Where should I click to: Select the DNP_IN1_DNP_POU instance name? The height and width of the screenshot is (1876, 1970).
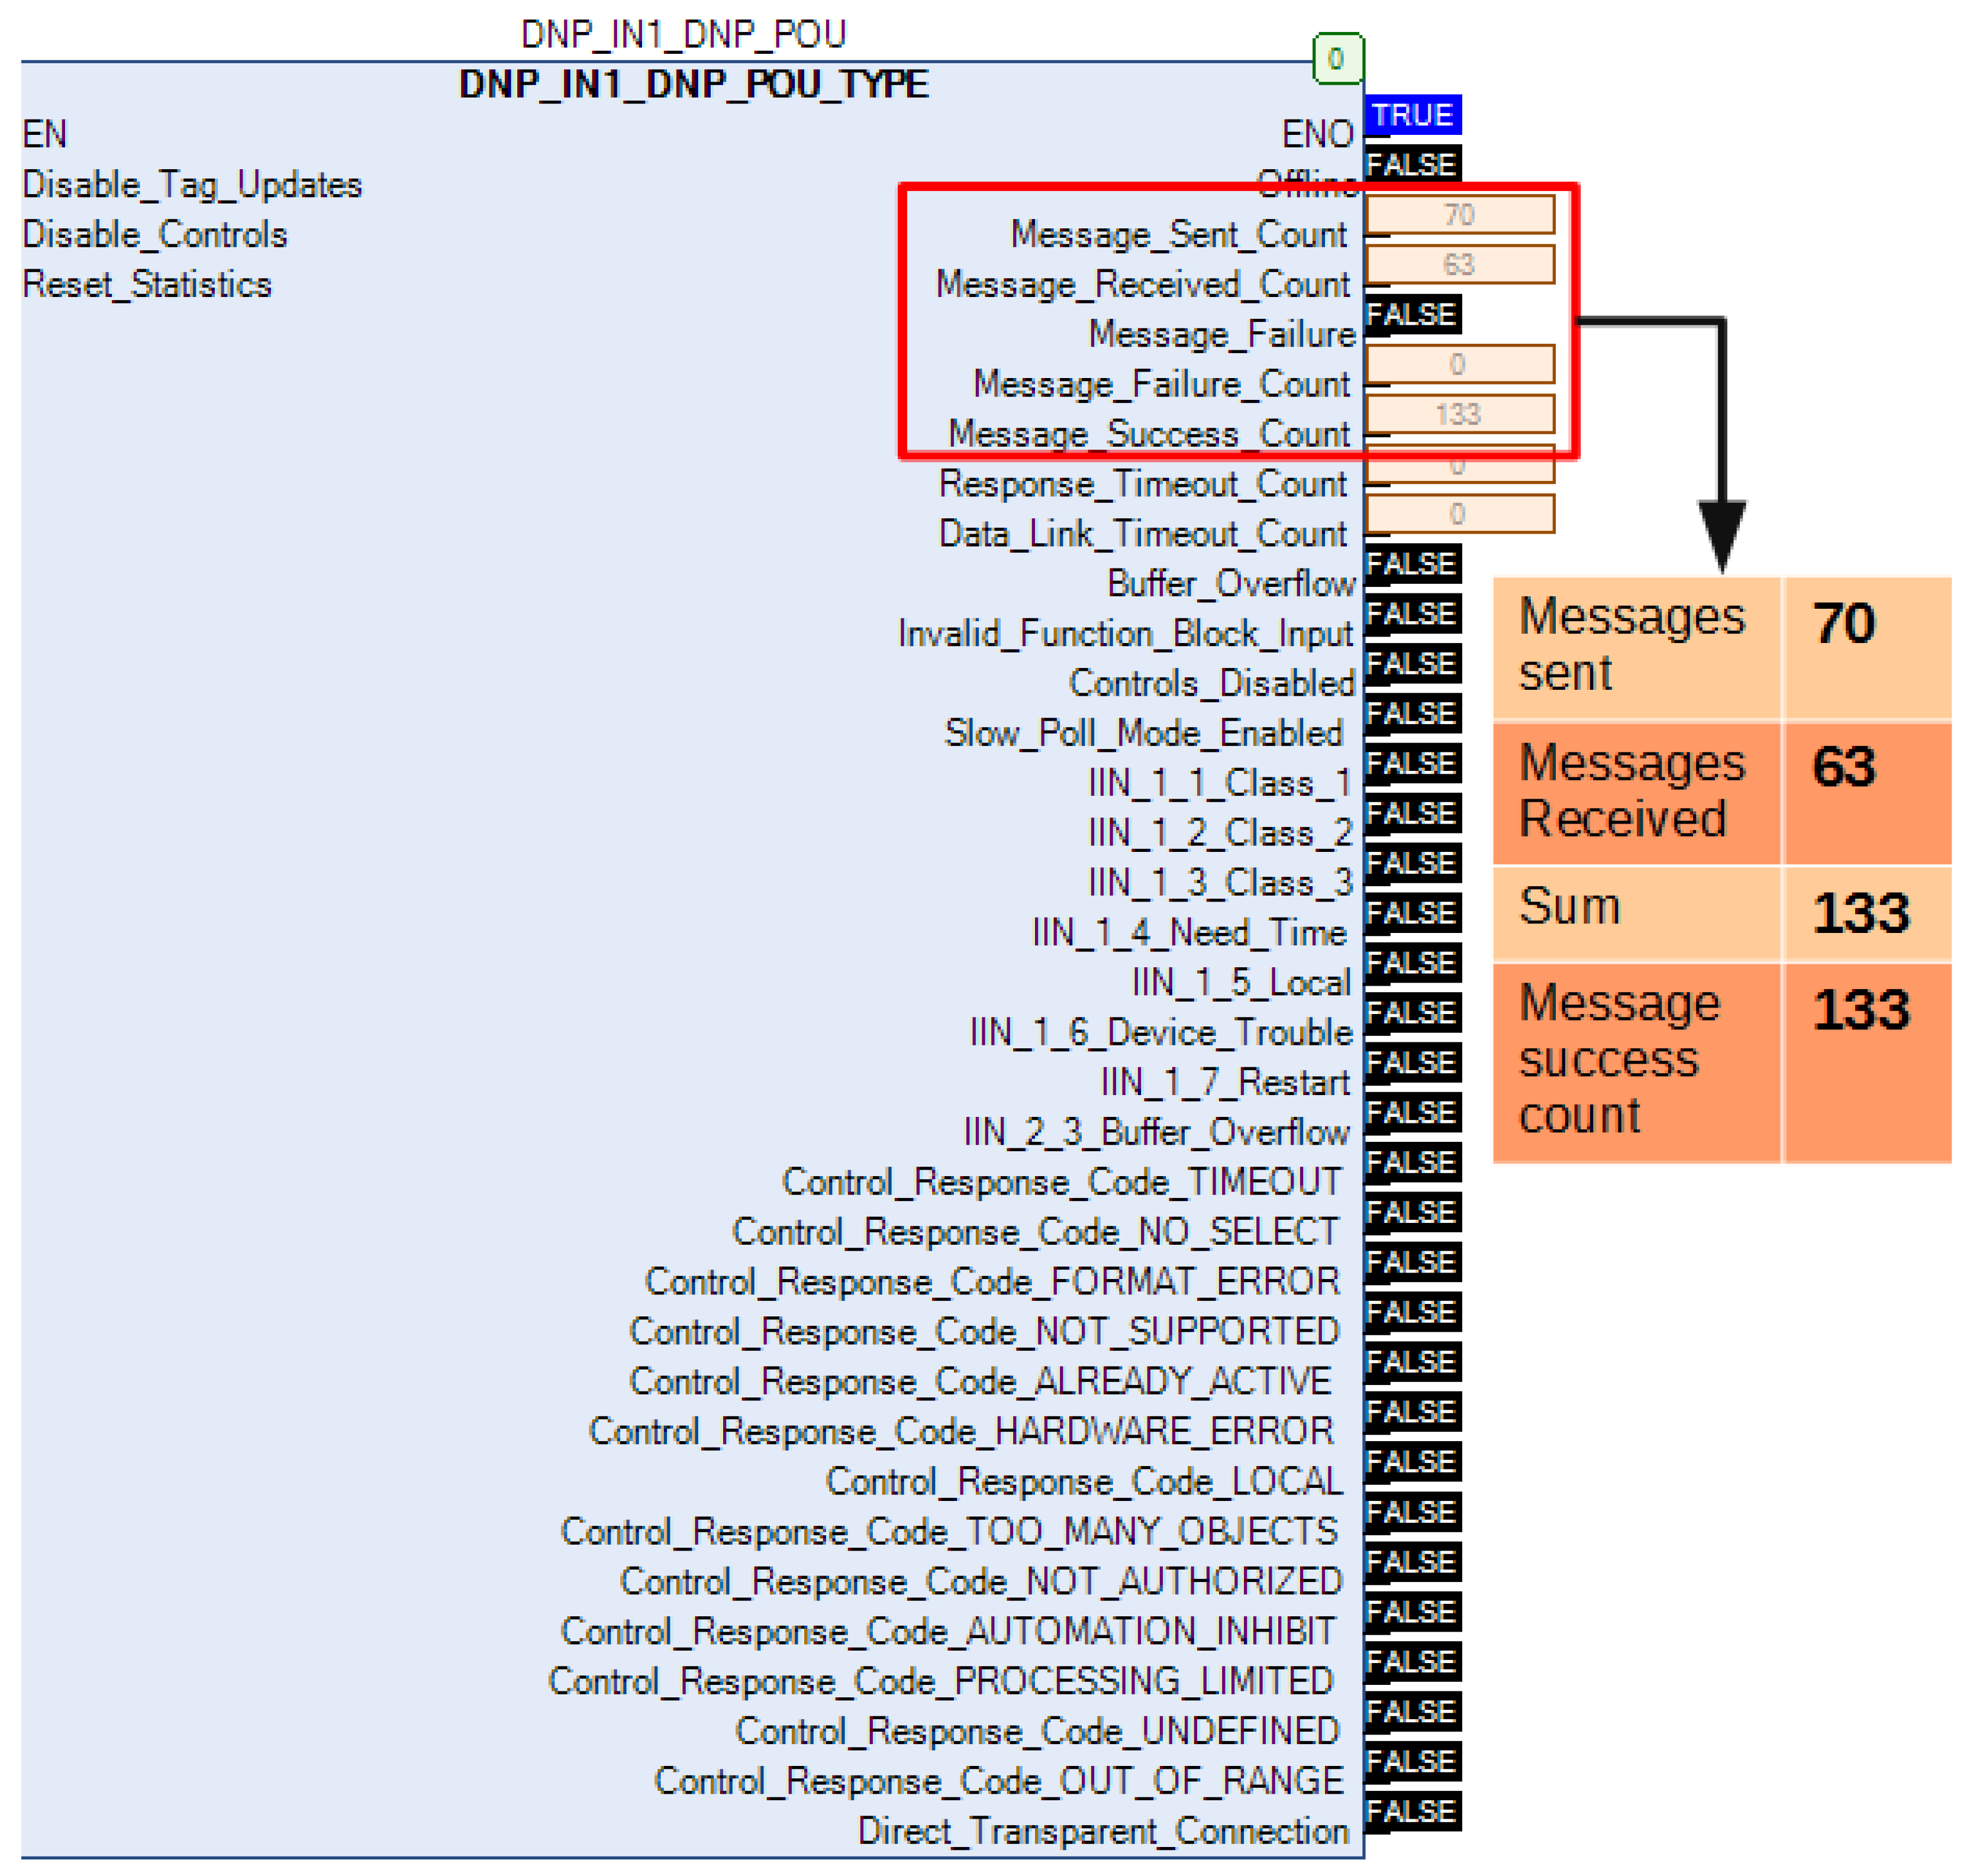pyautogui.click(x=683, y=35)
